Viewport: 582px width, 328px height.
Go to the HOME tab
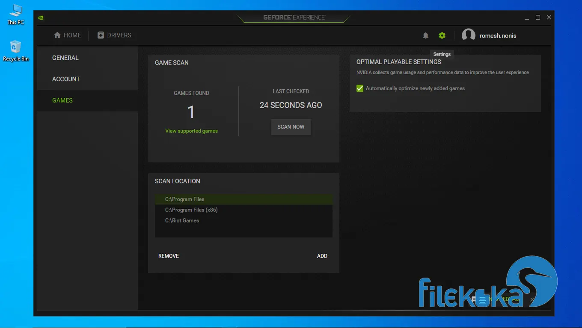tap(67, 35)
